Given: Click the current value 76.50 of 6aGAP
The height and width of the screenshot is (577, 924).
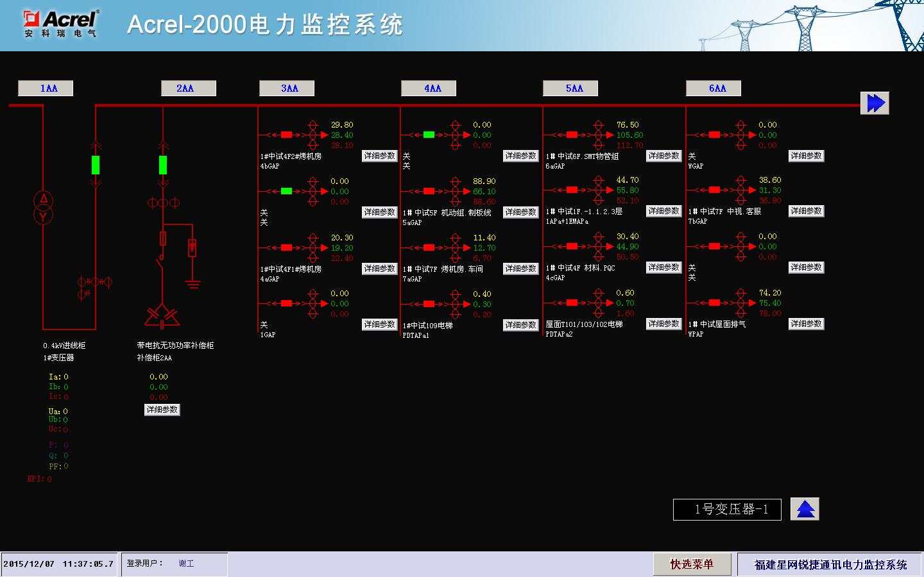Looking at the screenshot, I should [x=628, y=125].
